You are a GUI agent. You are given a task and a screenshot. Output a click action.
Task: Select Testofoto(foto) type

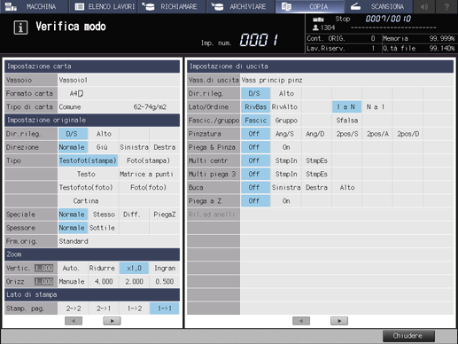coord(86,187)
